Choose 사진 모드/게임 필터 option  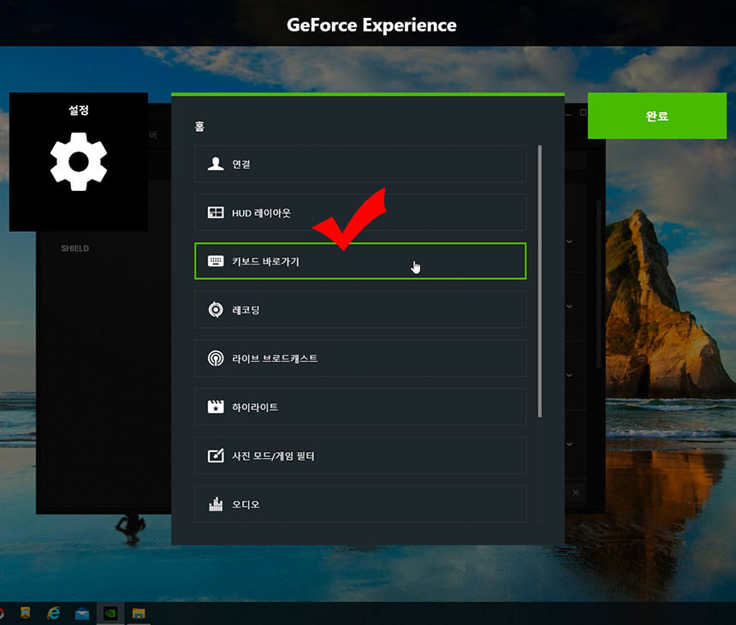(360, 455)
